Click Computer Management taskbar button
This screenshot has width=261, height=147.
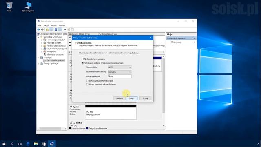click(x=52, y=143)
